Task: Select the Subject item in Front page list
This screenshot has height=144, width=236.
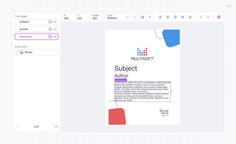Action: coord(36,22)
